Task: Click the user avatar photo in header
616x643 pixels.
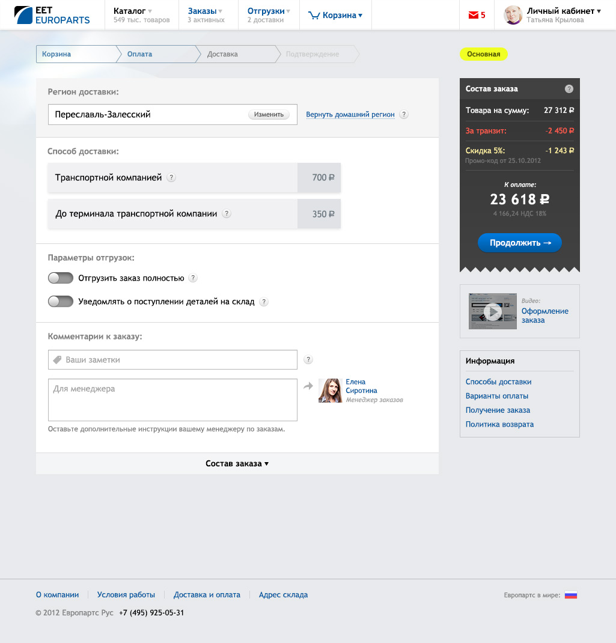Action: tap(513, 15)
